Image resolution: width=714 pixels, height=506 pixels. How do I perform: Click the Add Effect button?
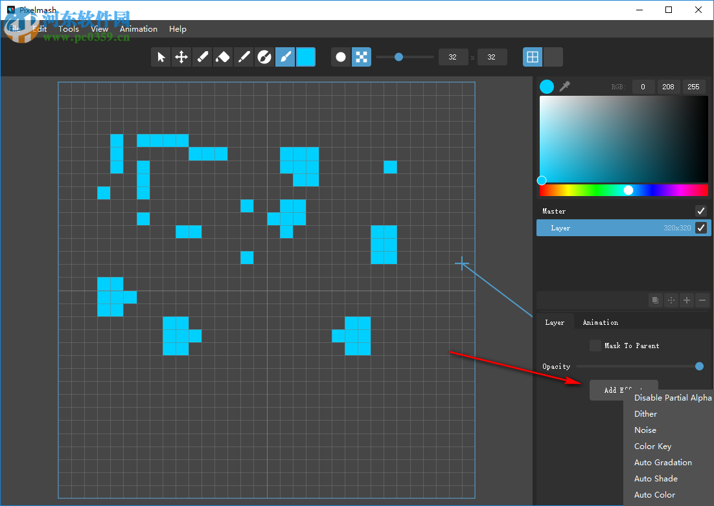606,390
